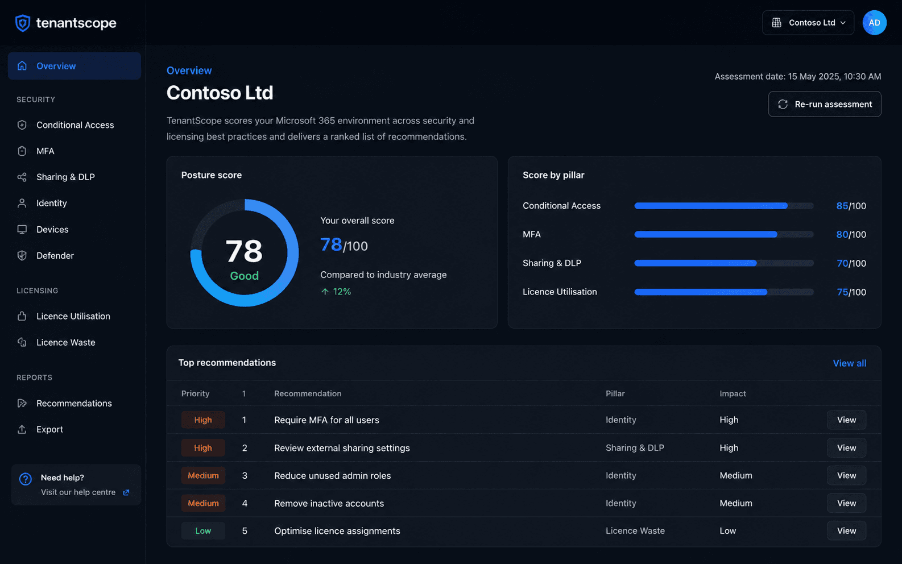
Task: Expand the tenant selector chevron
Action: [x=843, y=23]
